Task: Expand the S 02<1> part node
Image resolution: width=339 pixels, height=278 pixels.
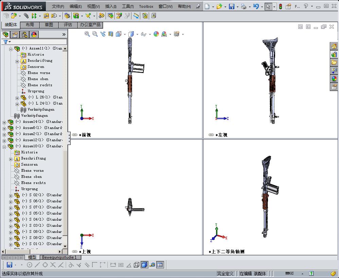Action: 11,196
